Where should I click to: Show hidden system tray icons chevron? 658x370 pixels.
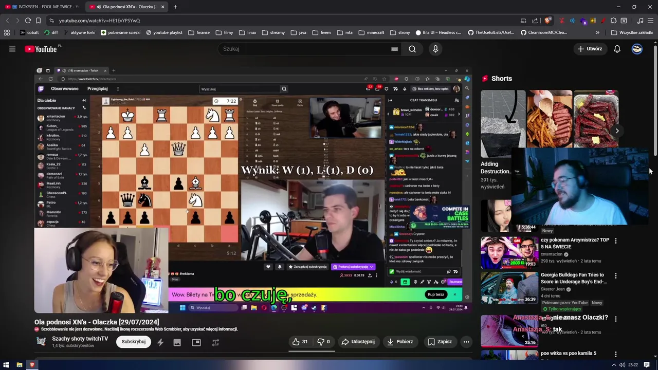click(614, 365)
